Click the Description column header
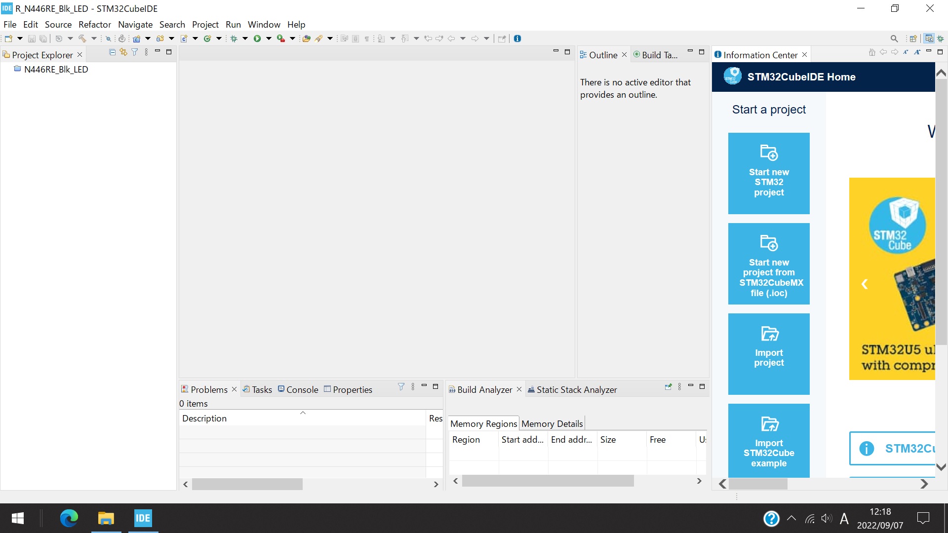Image resolution: width=948 pixels, height=533 pixels. (302, 418)
